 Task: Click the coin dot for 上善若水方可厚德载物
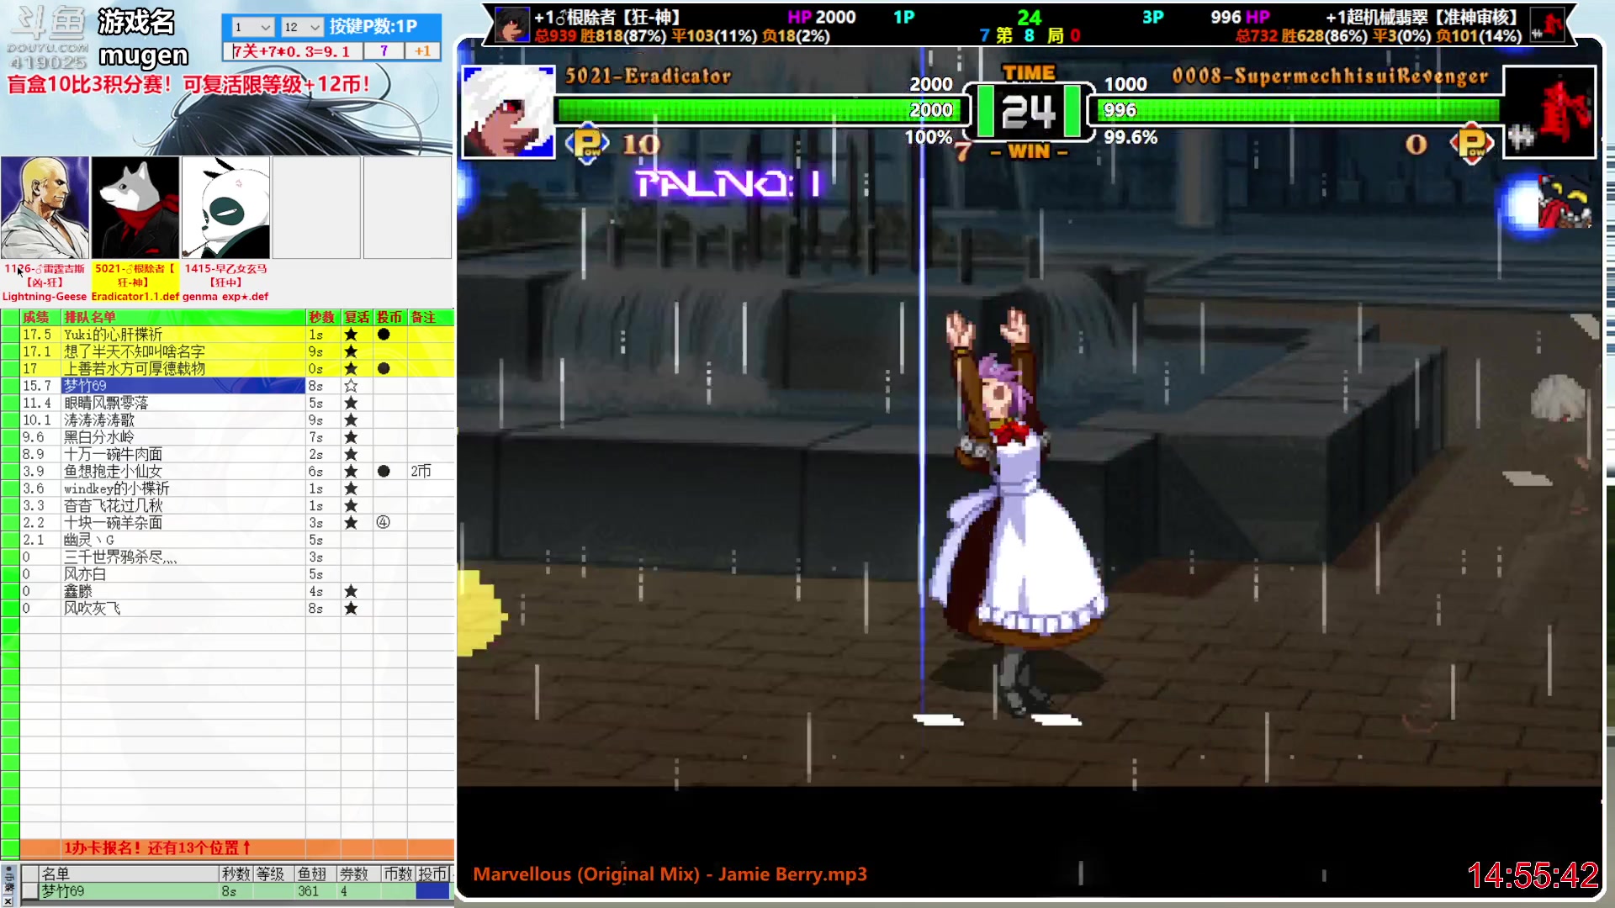[384, 368]
